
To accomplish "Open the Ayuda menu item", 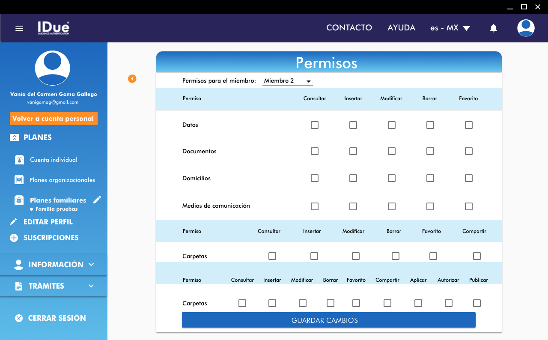I will (401, 28).
